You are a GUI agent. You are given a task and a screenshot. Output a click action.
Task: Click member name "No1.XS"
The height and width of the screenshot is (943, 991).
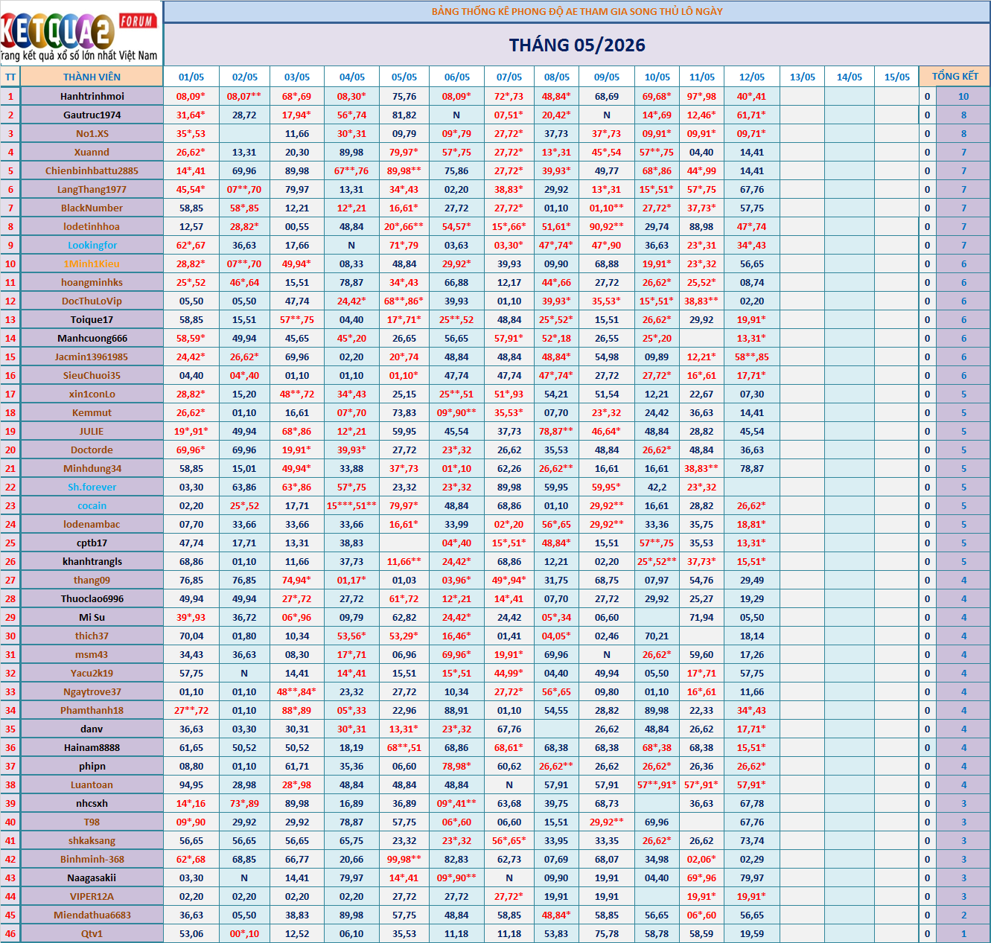92,133
